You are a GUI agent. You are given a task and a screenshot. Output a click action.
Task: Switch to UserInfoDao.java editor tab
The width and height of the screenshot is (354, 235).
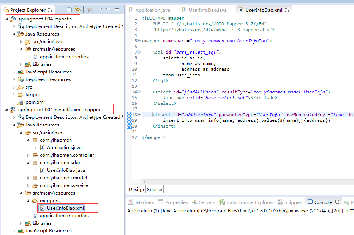pyautogui.click(x=204, y=10)
